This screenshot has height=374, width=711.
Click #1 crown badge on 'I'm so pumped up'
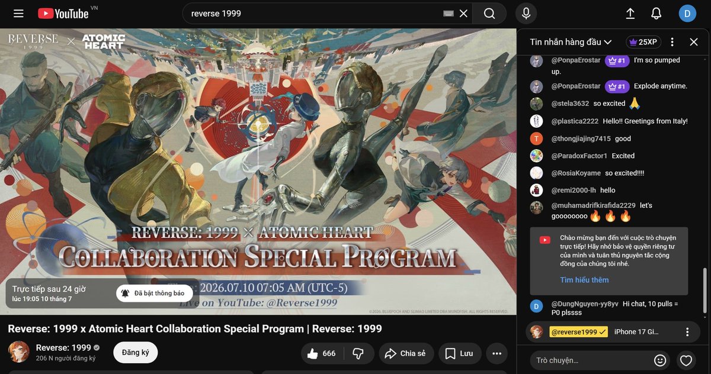(x=617, y=60)
